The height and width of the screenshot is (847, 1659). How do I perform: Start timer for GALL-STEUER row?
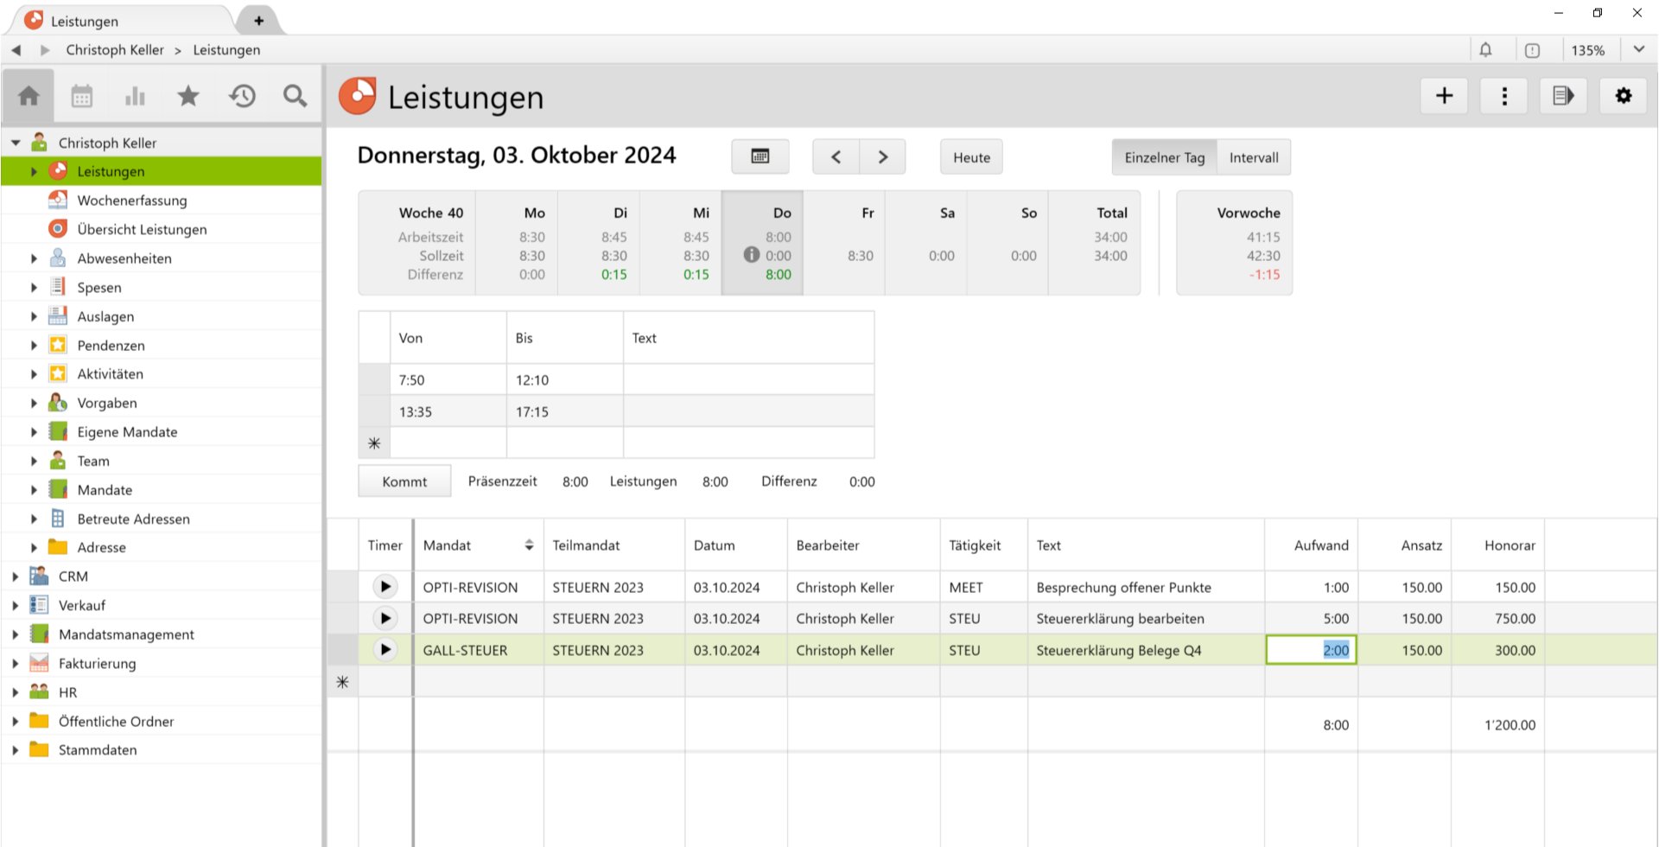pyautogui.click(x=385, y=650)
